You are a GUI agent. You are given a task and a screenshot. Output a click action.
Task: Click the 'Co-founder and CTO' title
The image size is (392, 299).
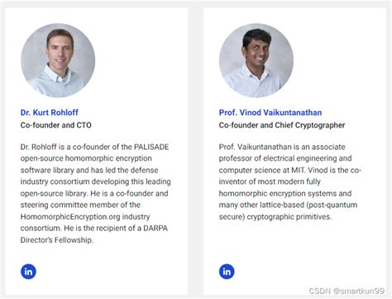(x=56, y=125)
